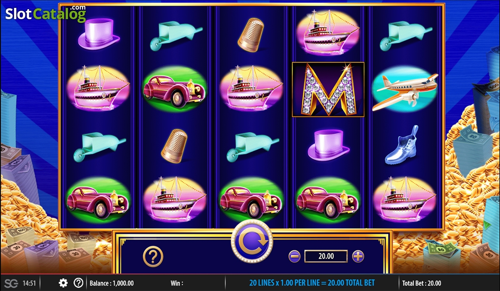Increase the bet with the plus button
The height and width of the screenshot is (291, 500).
358,256
